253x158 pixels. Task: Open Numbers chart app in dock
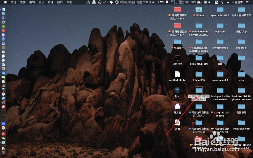3,86
